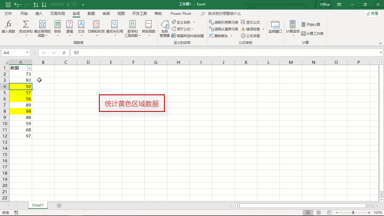Switch to Page Layout view in status bar
This screenshot has width=384, height=216.
319,213
